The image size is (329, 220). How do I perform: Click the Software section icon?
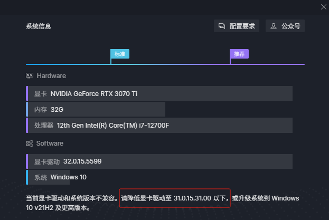[x=30, y=144]
